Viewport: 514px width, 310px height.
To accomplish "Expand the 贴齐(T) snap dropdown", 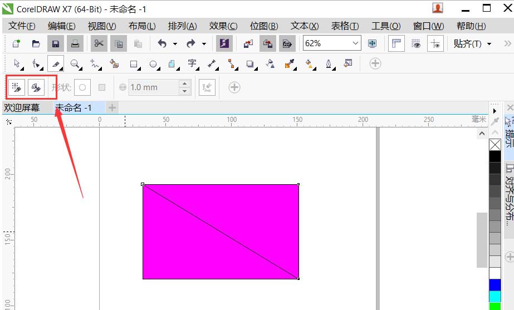I will [489, 44].
